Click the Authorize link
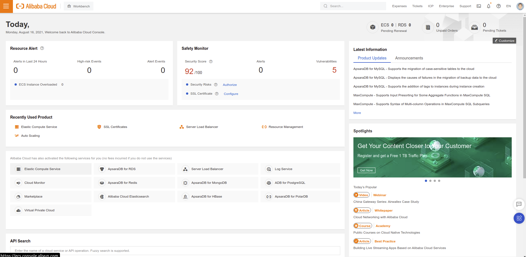 point(230,85)
